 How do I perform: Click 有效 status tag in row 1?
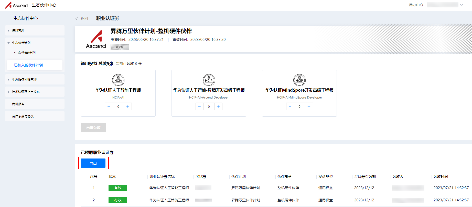tap(118, 188)
